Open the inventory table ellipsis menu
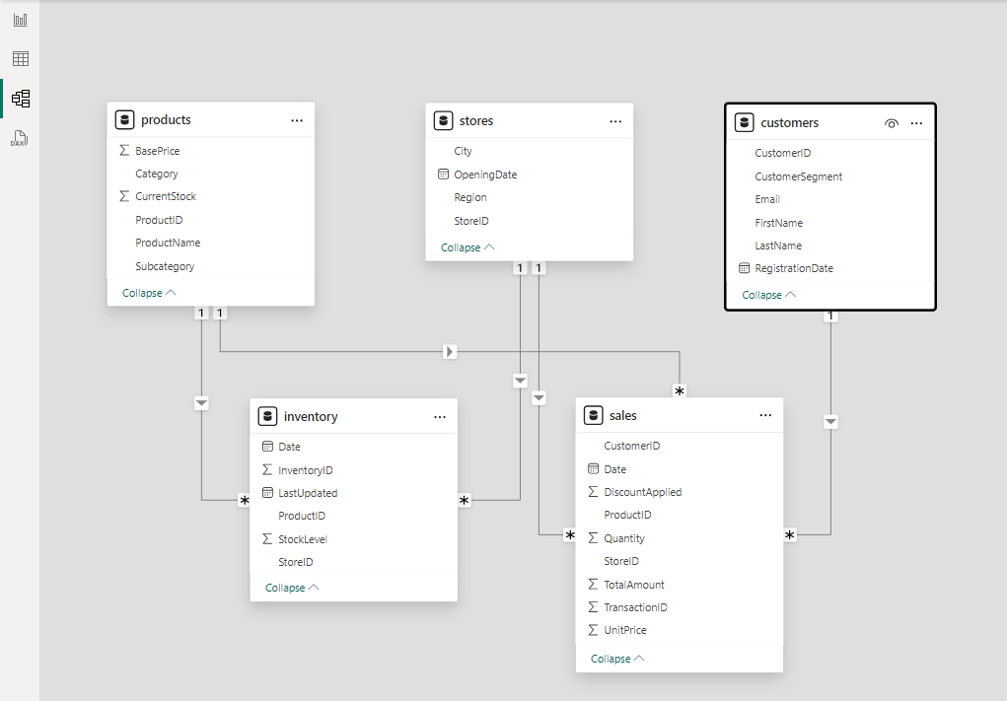 pyautogui.click(x=440, y=417)
